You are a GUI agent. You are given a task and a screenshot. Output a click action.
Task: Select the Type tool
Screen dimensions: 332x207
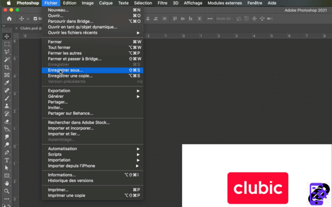tap(7, 160)
